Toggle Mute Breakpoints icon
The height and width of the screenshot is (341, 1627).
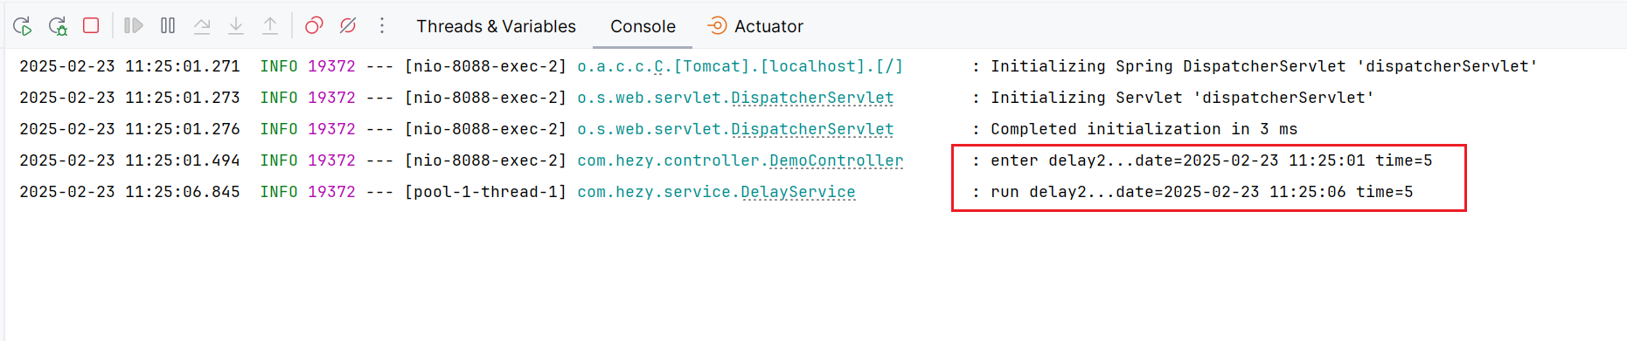tap(348, 25)
